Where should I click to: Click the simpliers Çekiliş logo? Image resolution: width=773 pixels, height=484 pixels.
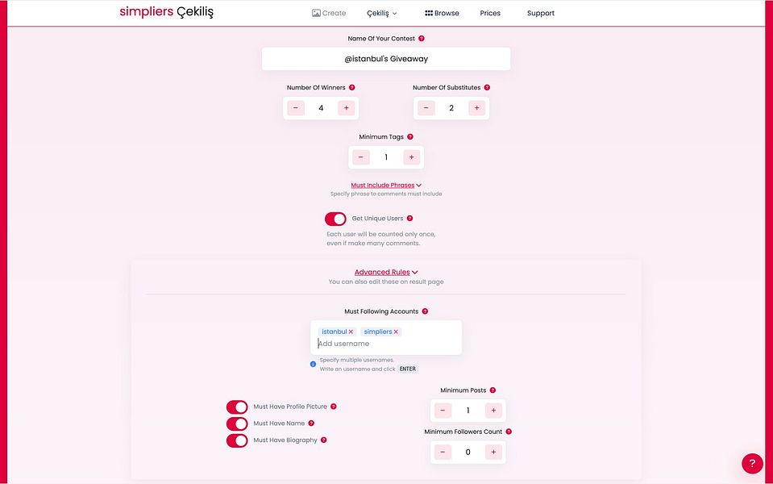[x=166, y=12]
